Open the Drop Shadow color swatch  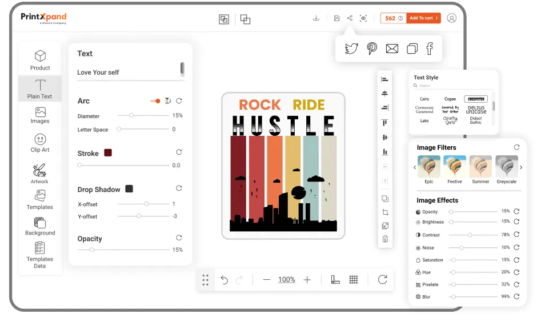click(129, 189)
